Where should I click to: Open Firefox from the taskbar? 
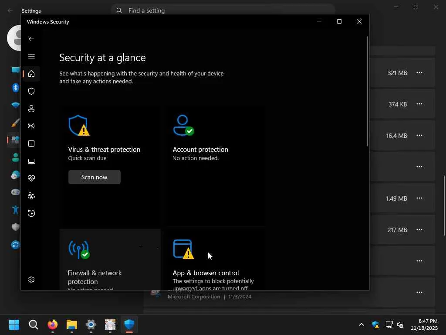pyautogui.click(x=53, y=325)
